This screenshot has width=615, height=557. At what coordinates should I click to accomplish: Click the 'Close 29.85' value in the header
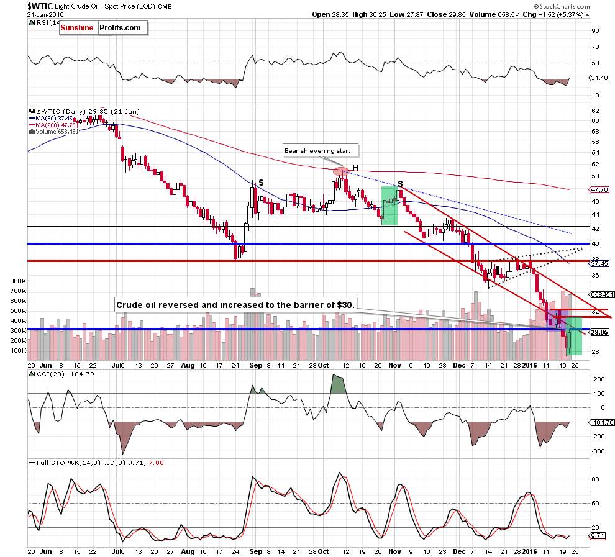pos(447,14)
